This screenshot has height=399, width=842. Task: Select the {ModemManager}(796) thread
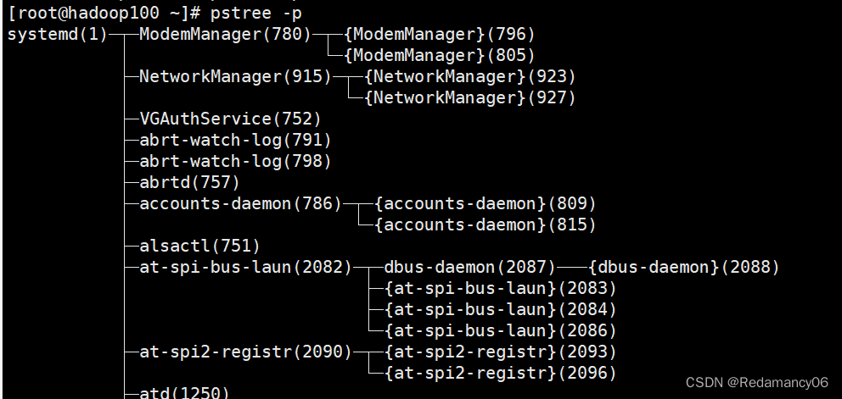click(x=439, y=35)
